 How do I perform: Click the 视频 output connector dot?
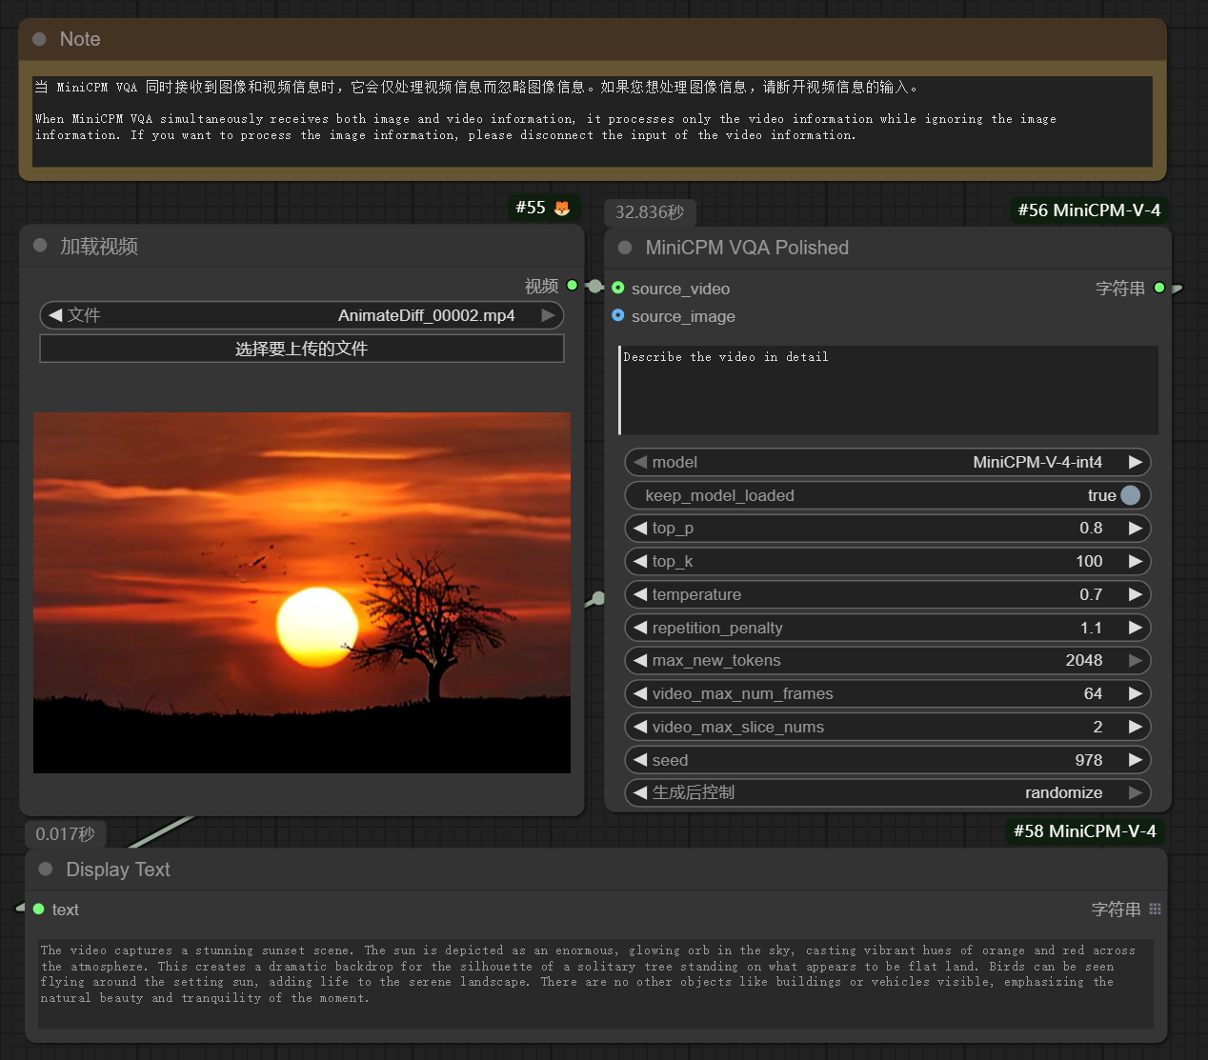coord(572,285)
